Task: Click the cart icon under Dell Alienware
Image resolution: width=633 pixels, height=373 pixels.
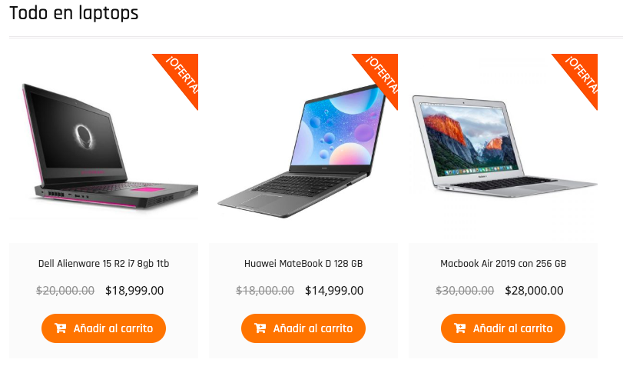Action: pos(60,328)
